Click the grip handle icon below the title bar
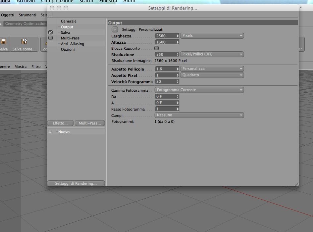 [x=50, y=14]
